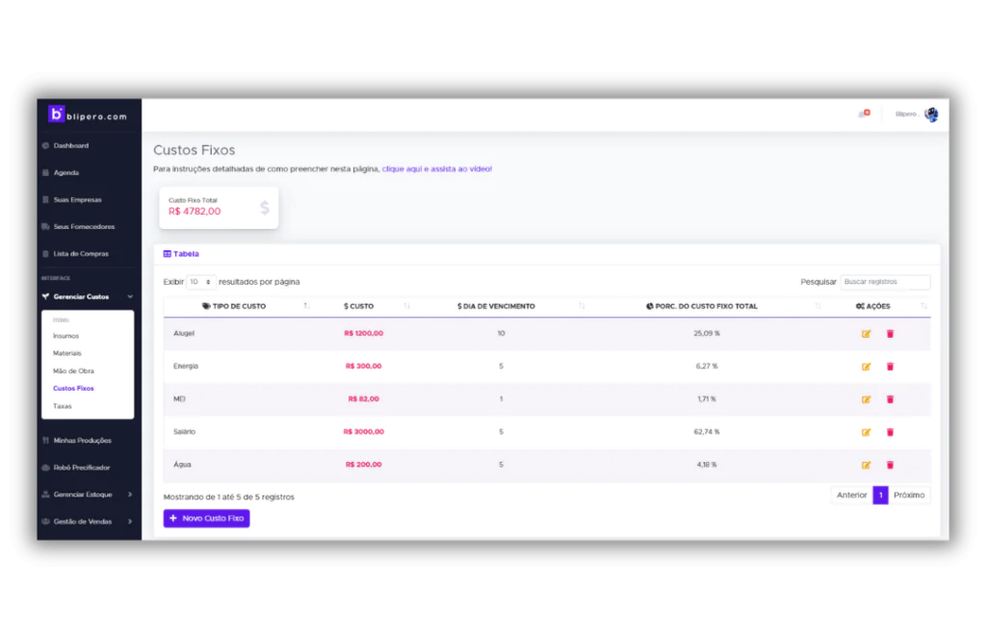This screenshot has height=639, width=986.
Task: Click the edit icon for Água row
Action: pyautogui.click(x=866, y=465)
